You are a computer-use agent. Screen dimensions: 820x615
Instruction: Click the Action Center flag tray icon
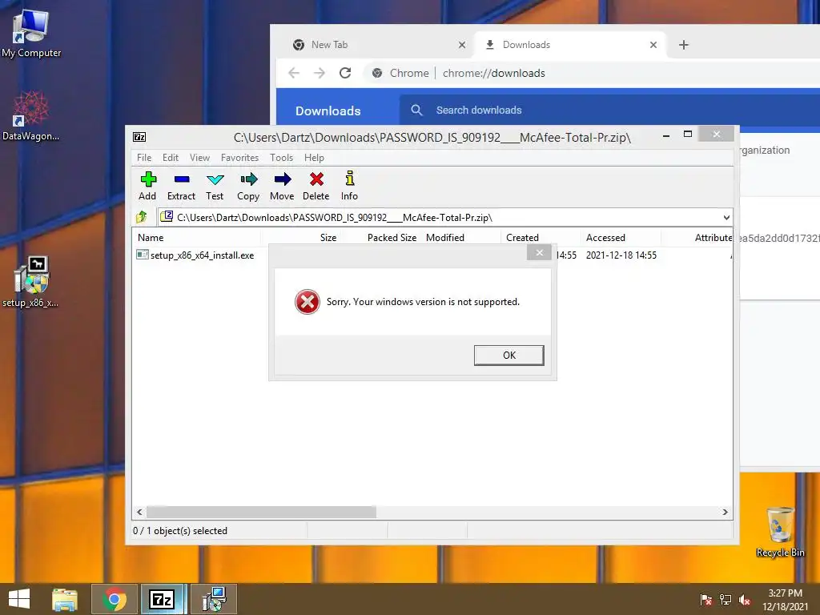706,599
